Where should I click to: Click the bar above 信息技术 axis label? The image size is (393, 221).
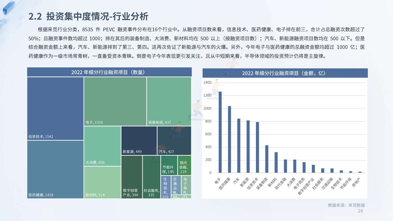point(258,147)
